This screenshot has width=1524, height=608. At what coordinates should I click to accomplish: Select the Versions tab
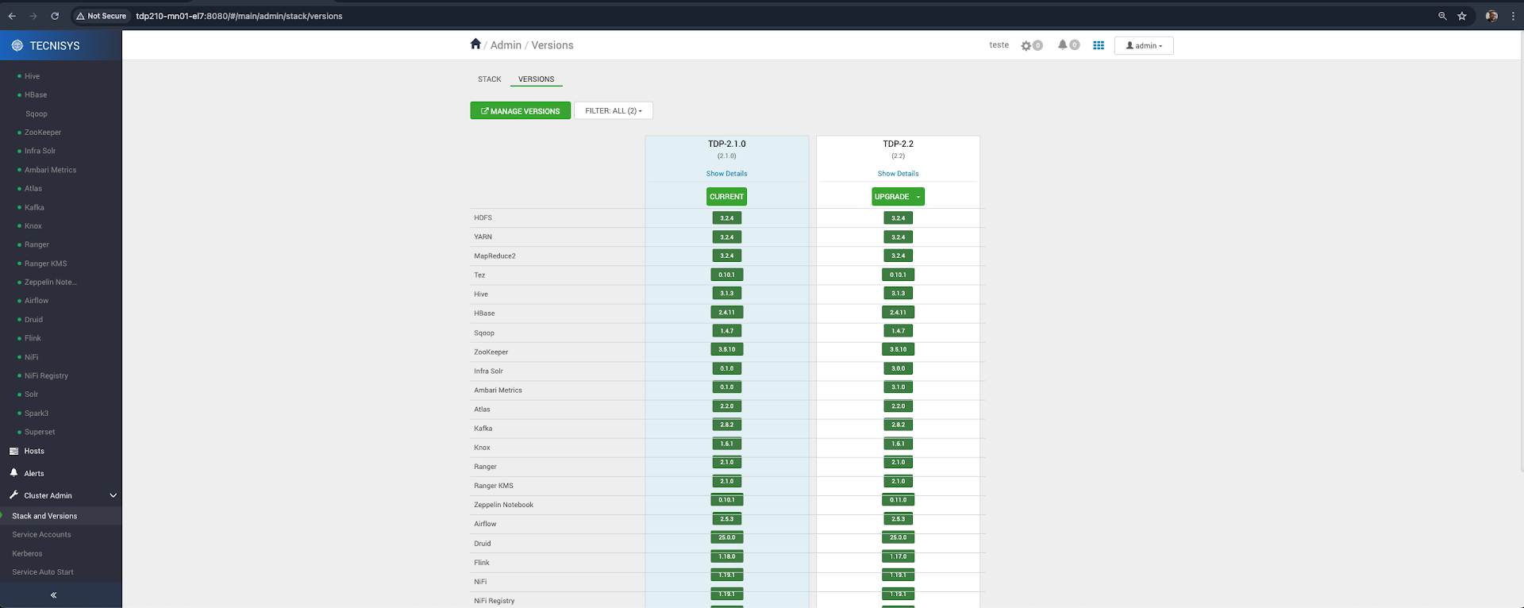click(536, 79)
